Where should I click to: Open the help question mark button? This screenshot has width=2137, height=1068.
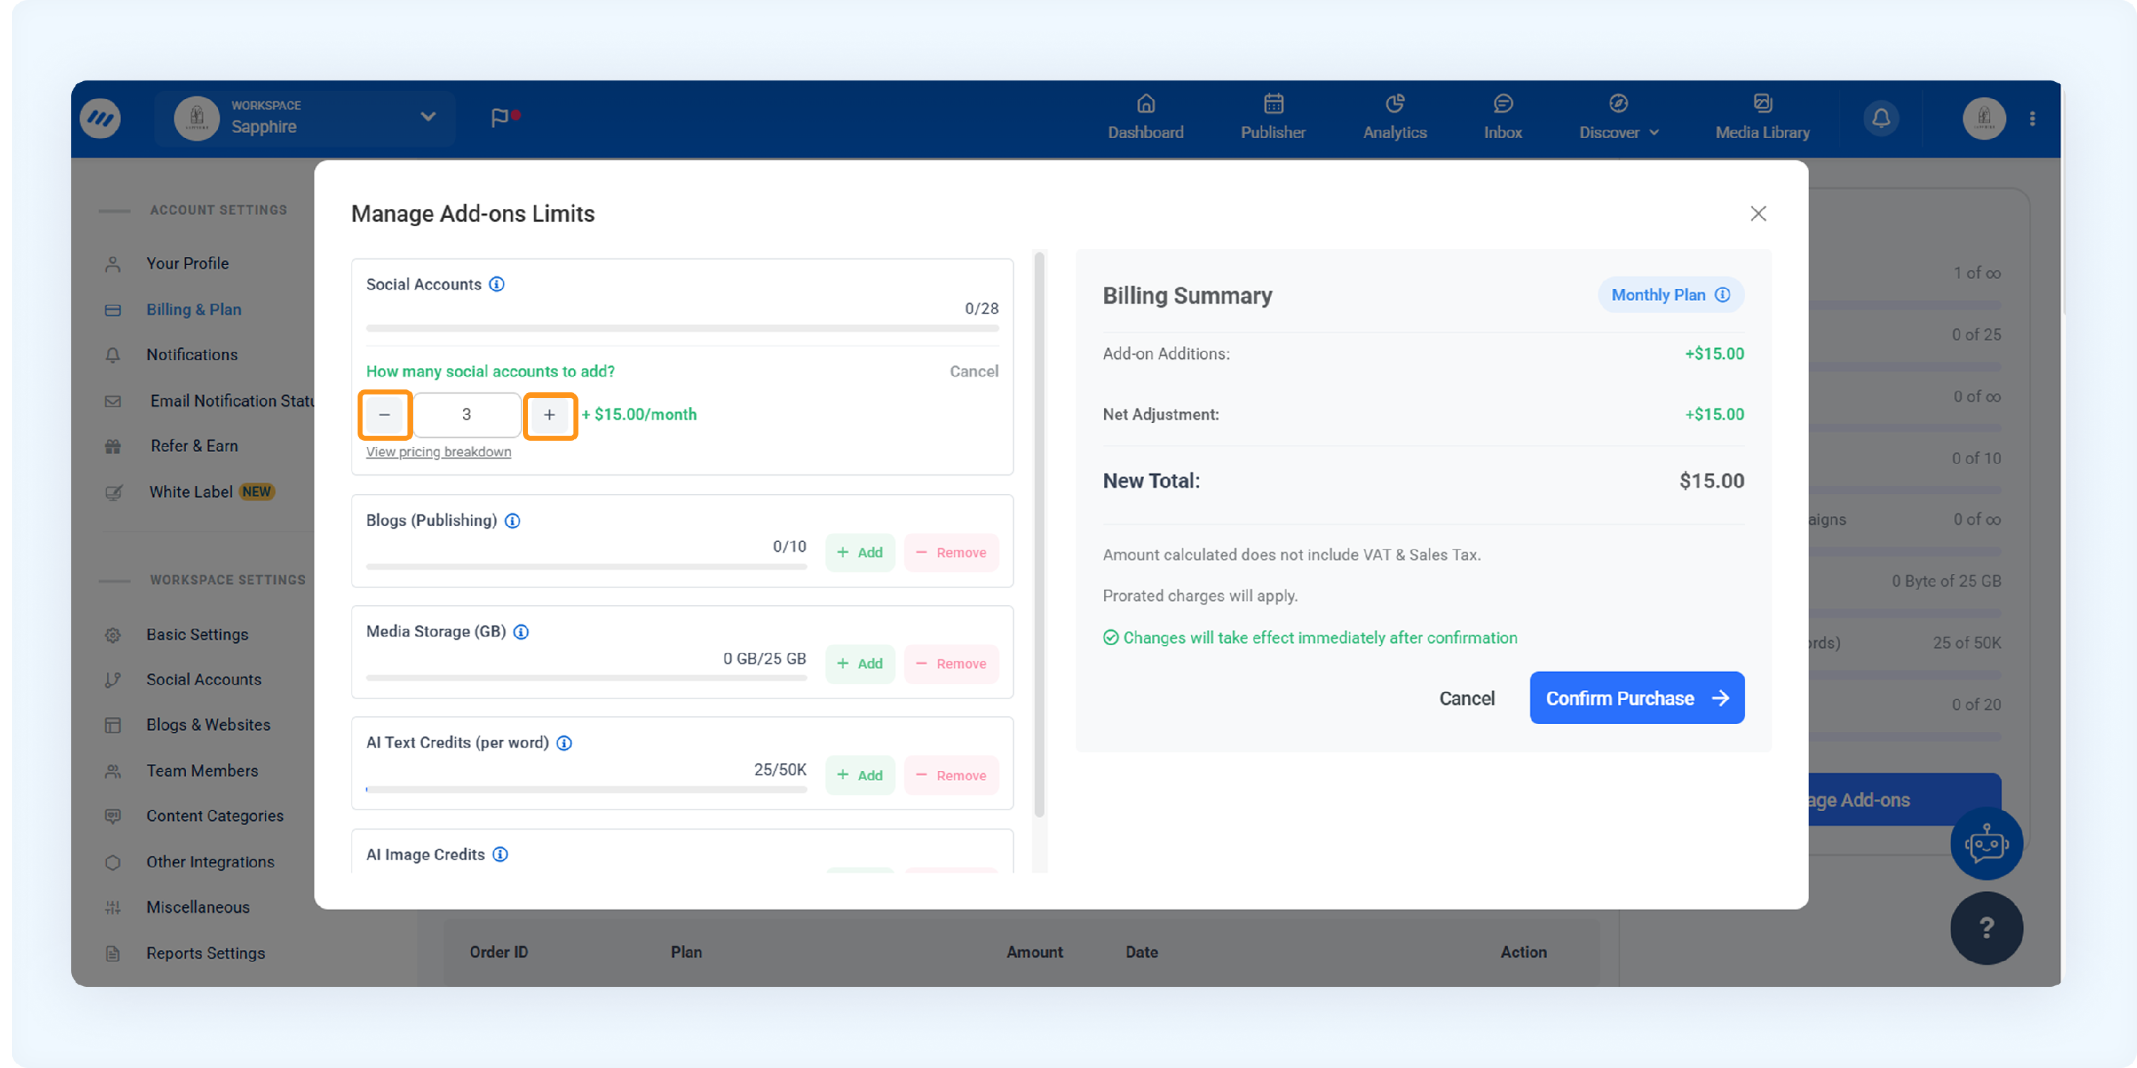pos(1986,928)
